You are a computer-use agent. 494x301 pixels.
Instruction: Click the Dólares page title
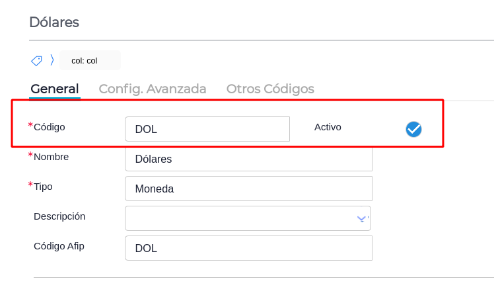54,22
